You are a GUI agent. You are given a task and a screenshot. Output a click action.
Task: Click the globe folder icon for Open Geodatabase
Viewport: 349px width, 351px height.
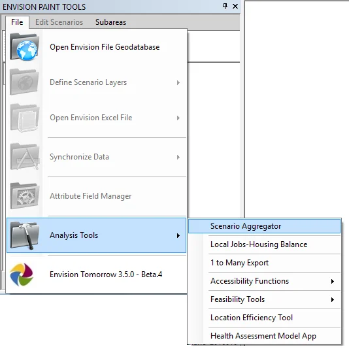pyautogui.click(x=24, y=46)
